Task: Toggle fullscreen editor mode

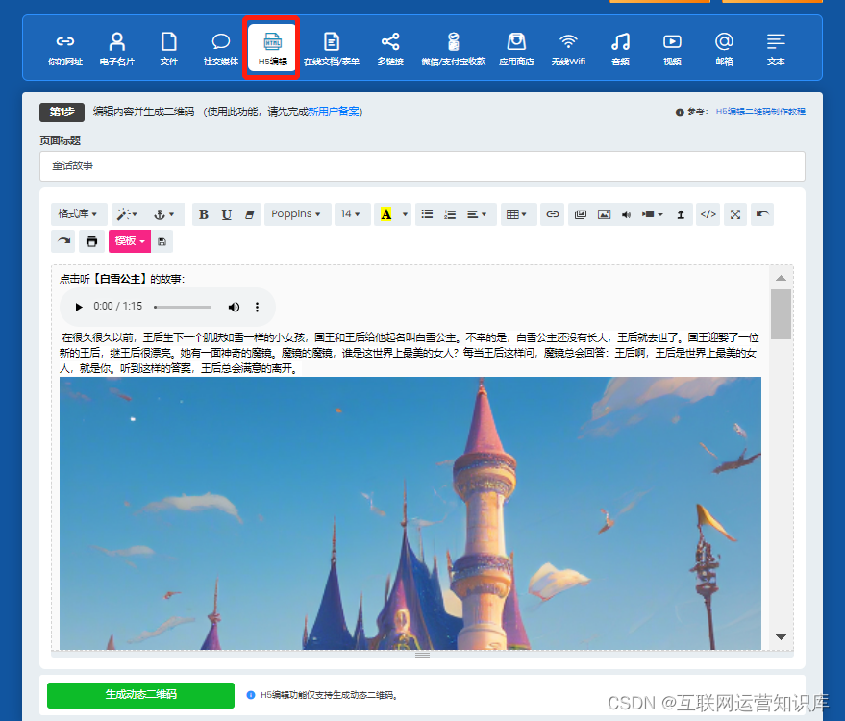Action: point(735,214)
